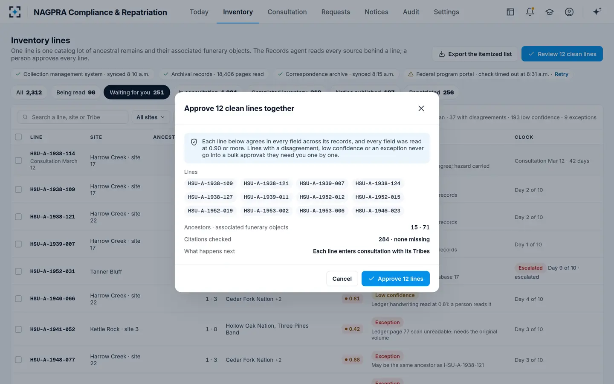Click line chip HSU-A-1938-109 in dialog
The height and width of the screenshot is (384, 614).
click(x=210, y=183)
